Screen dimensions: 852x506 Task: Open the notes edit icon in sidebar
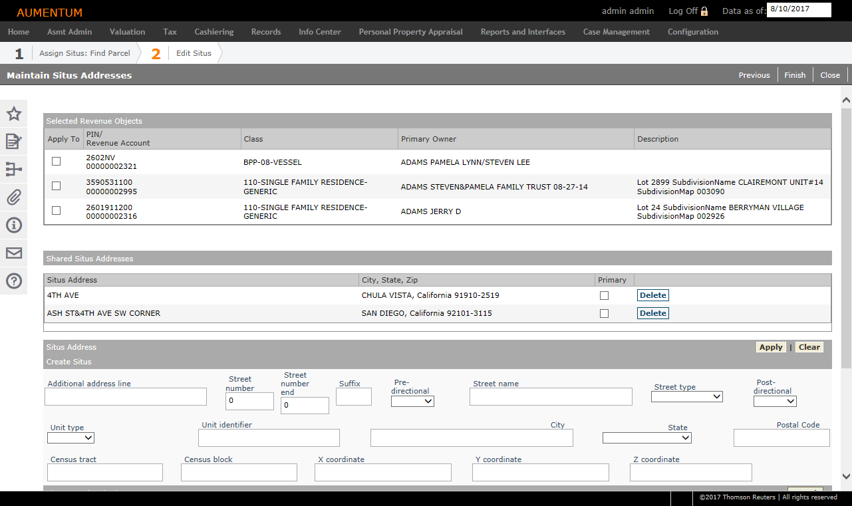(x=14, y=142)
